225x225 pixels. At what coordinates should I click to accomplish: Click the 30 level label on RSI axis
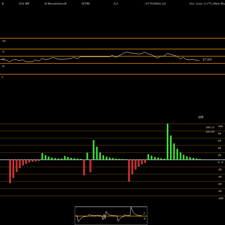pyautogui.click(x=3, y=66)
